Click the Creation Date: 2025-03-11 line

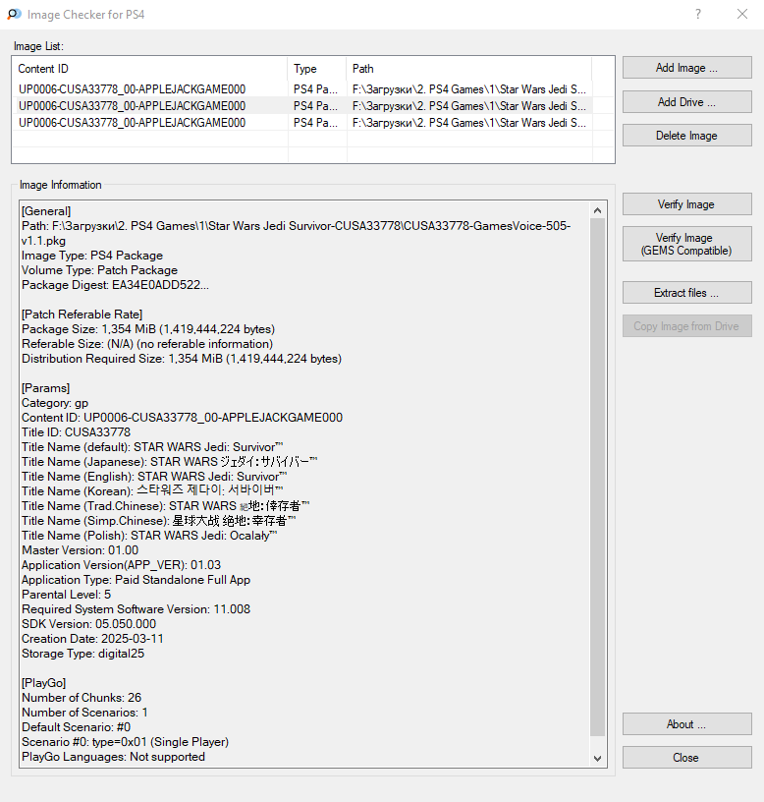[92, 639]
